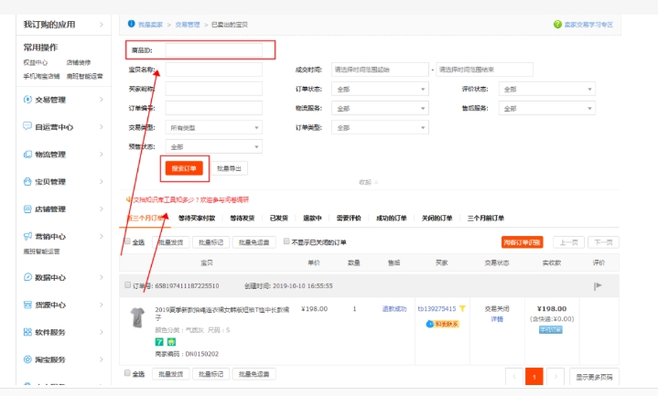Click the flag marker icon on order row
This screenshot has width=658, height=396.
click(598, 285)
